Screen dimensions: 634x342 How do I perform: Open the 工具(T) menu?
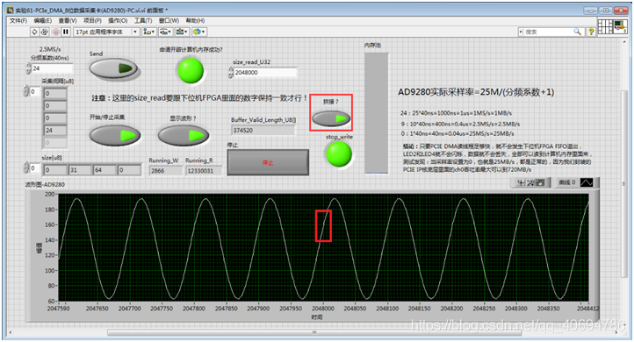[143, 20]
